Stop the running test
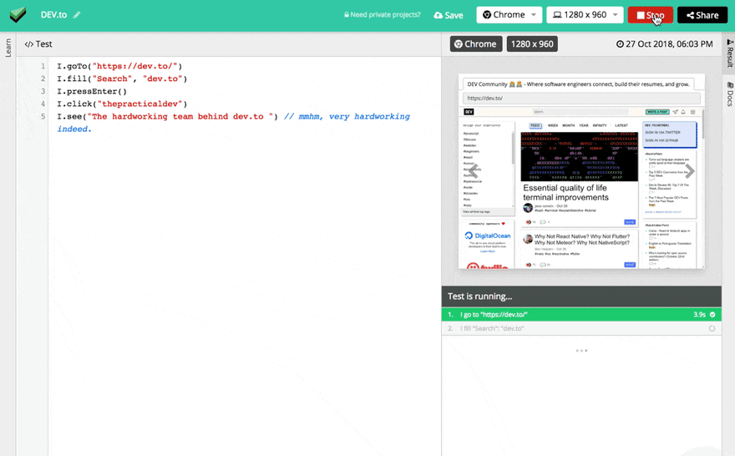The width and height of the screenshot is (735, 456). 650,15
